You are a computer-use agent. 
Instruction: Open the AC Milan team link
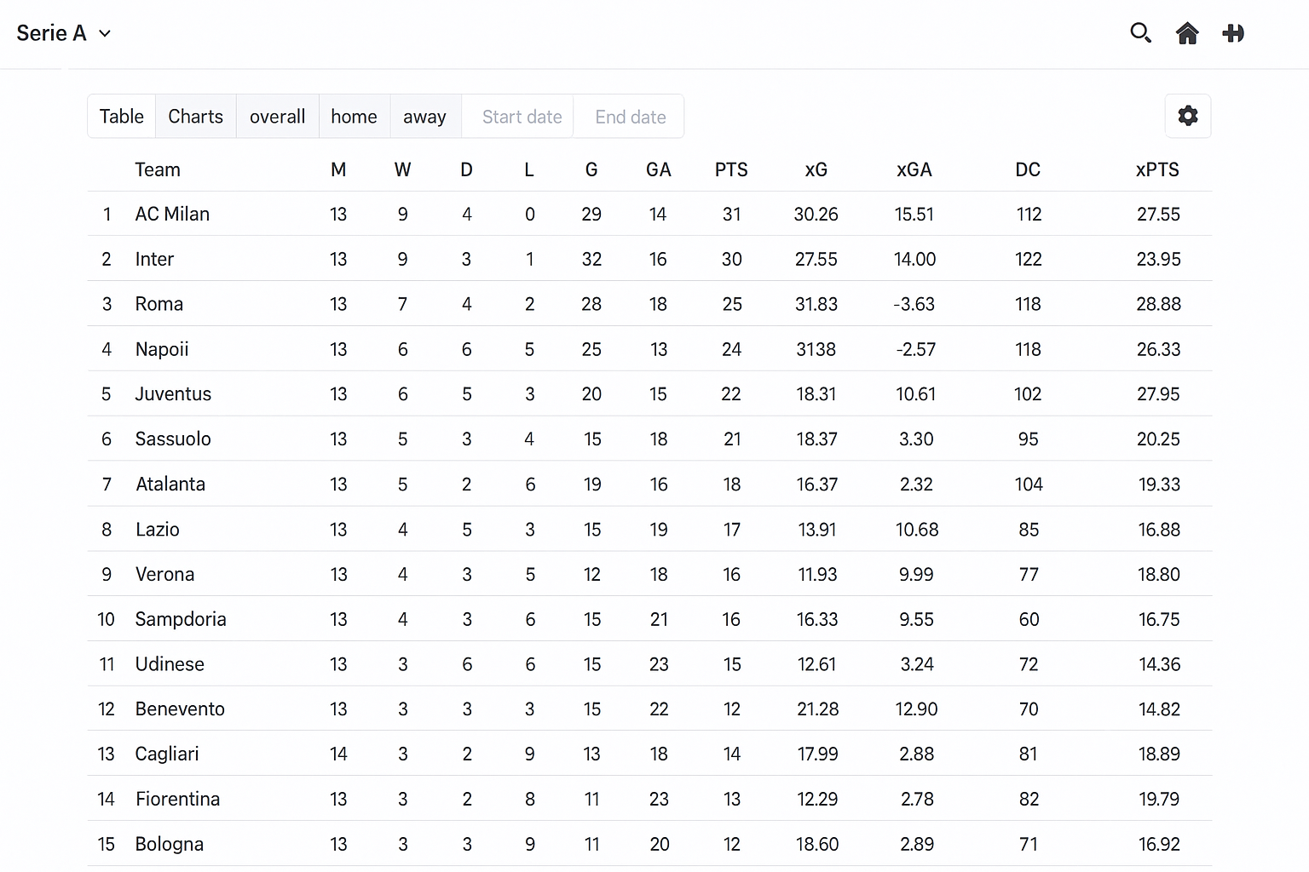(x=172, y=215)
